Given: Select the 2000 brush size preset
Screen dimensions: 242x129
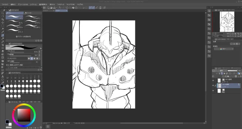Looking at the screenshot, I should click(19, 96).
